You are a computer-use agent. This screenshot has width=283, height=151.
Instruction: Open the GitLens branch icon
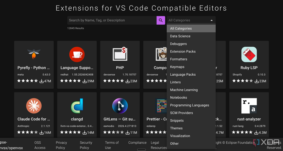pyautogui.click(x=120, y=106)
